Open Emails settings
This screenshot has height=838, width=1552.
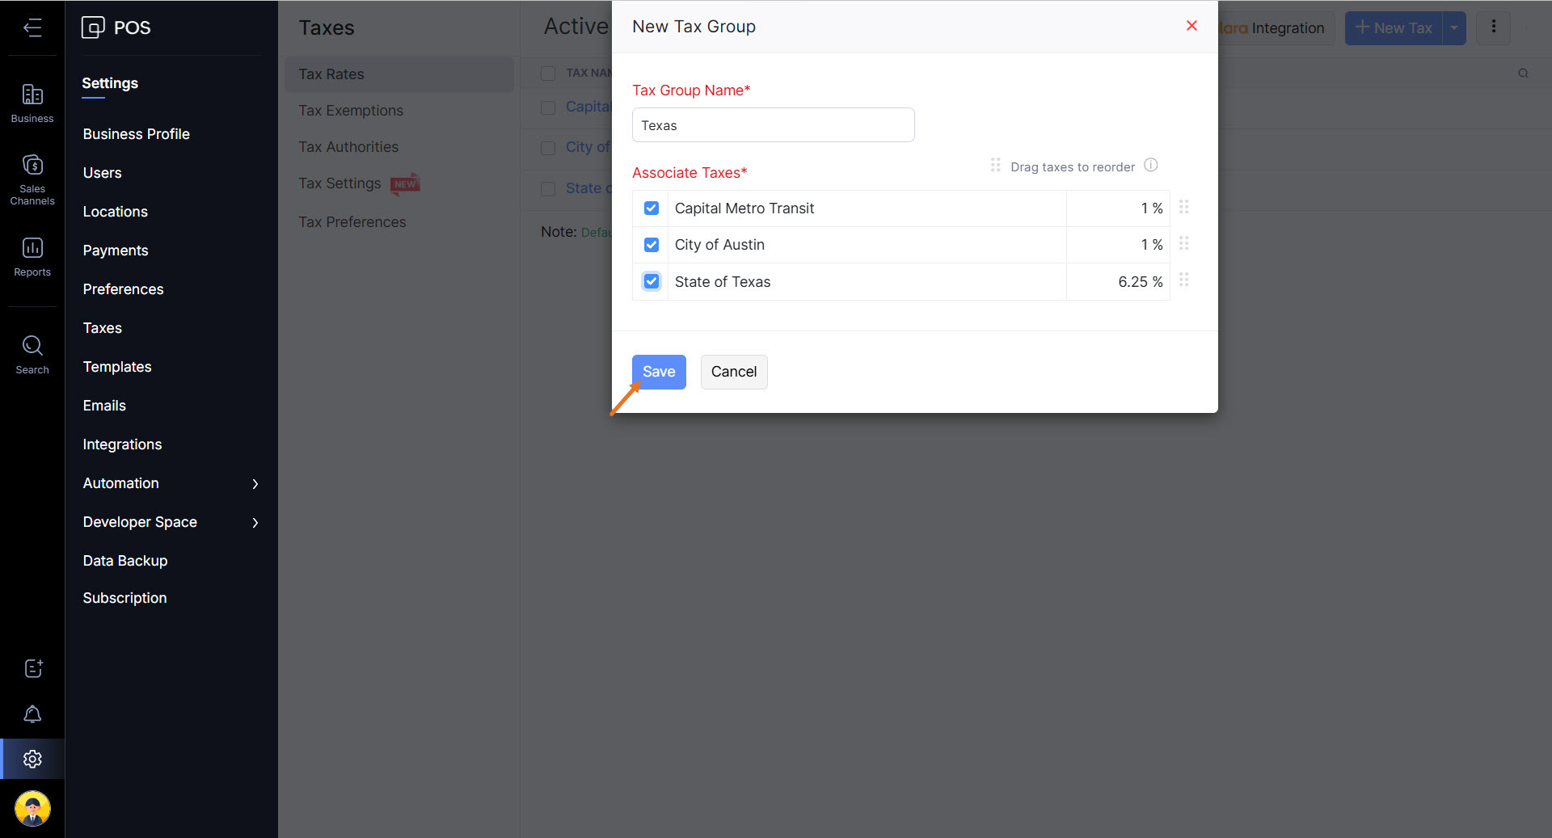104,406
